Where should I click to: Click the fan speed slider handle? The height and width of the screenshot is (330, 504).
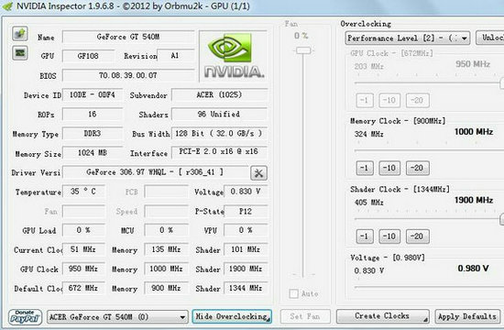tap(303, 50)
